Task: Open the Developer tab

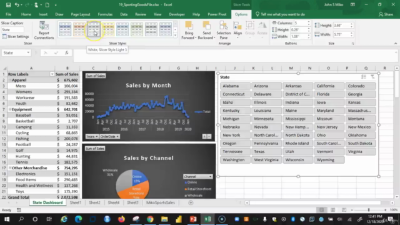Action: coord(177,14)
